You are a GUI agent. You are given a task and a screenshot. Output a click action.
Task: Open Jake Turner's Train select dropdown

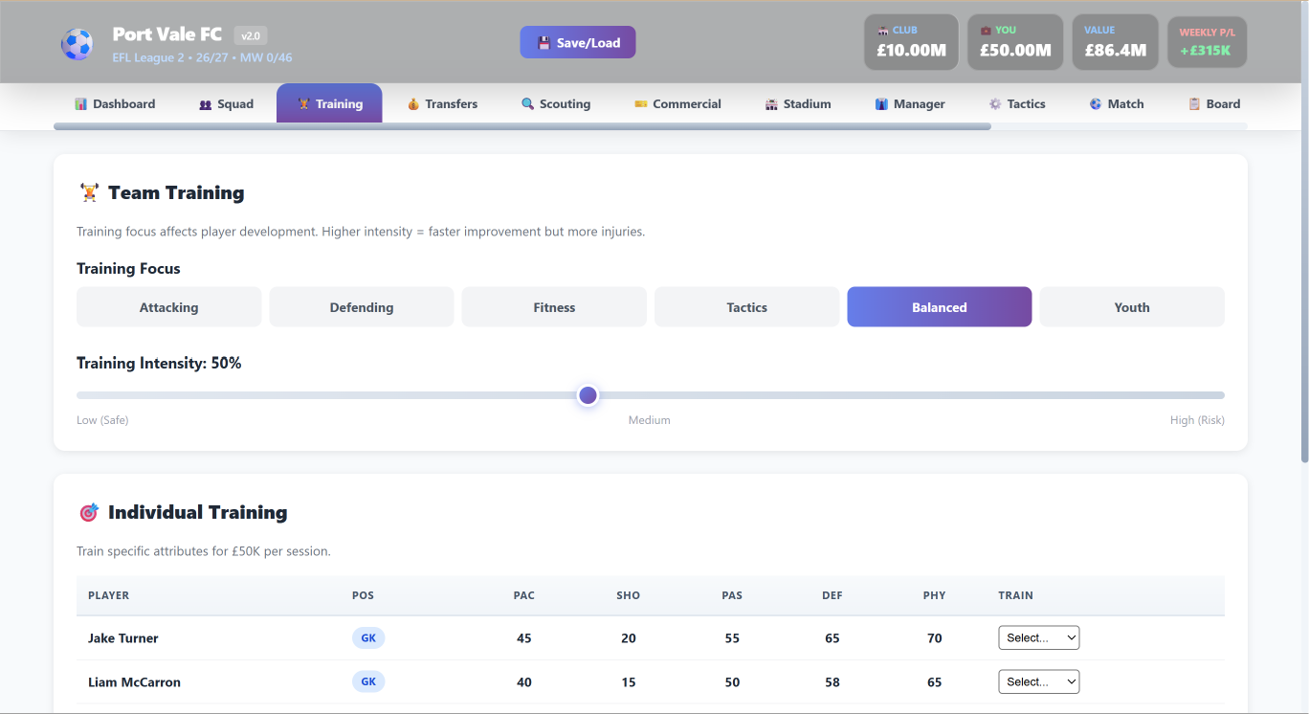pyautogui.click(x=1039, y=637)
